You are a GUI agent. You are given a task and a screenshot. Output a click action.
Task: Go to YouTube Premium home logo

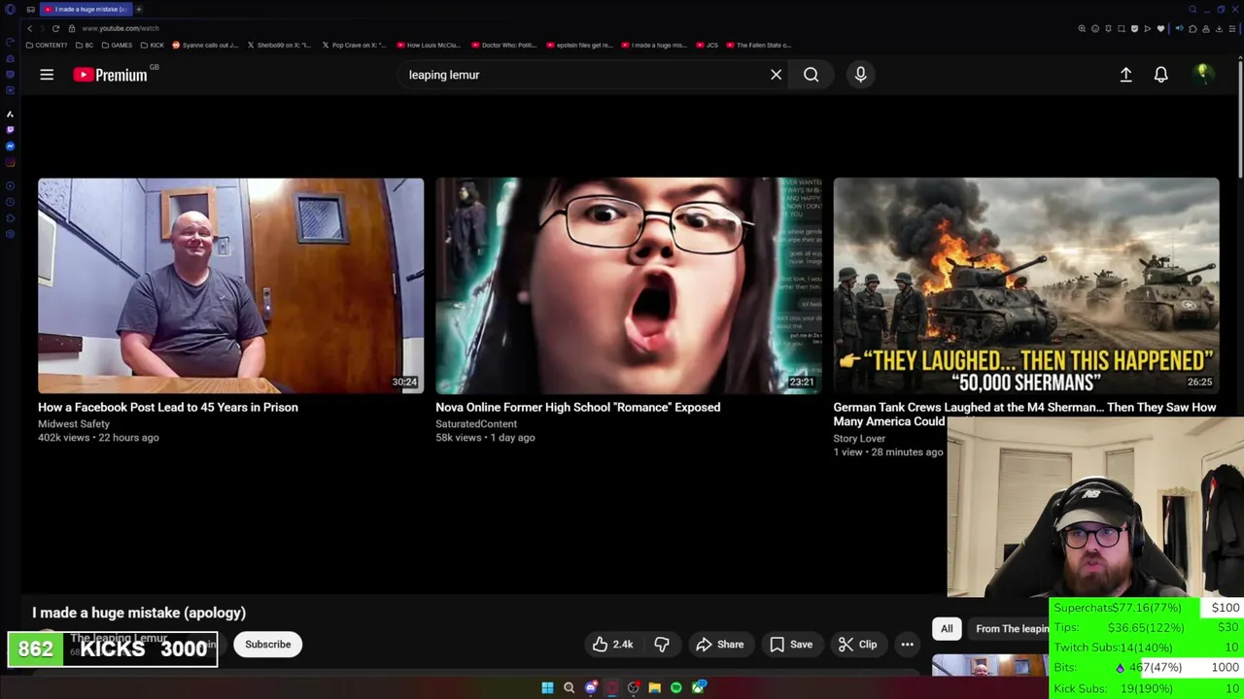point(110,75)
